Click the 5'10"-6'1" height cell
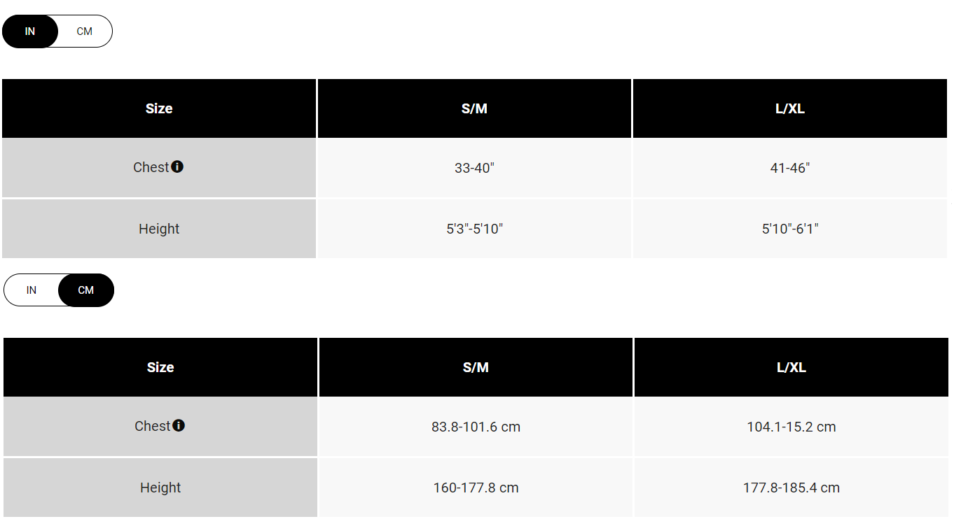The width and height of the screenshot is (954, 526). click(x=790, y=229)
